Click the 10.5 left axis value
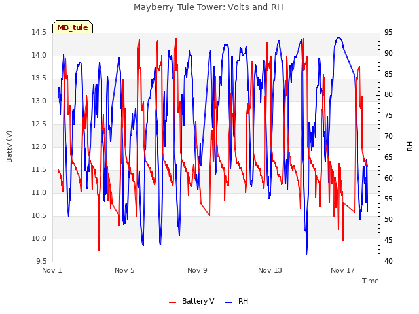This screenshot has height=314, width=419. click(39, 215)
